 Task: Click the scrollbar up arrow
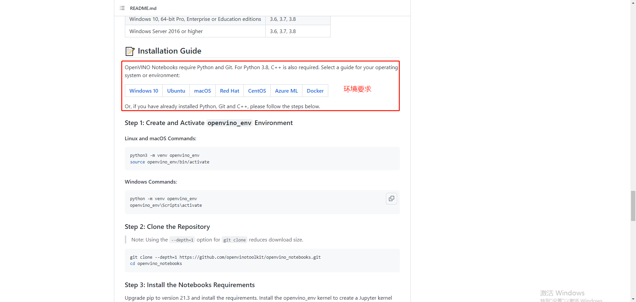pyautogui.click(x=633, y=3)
